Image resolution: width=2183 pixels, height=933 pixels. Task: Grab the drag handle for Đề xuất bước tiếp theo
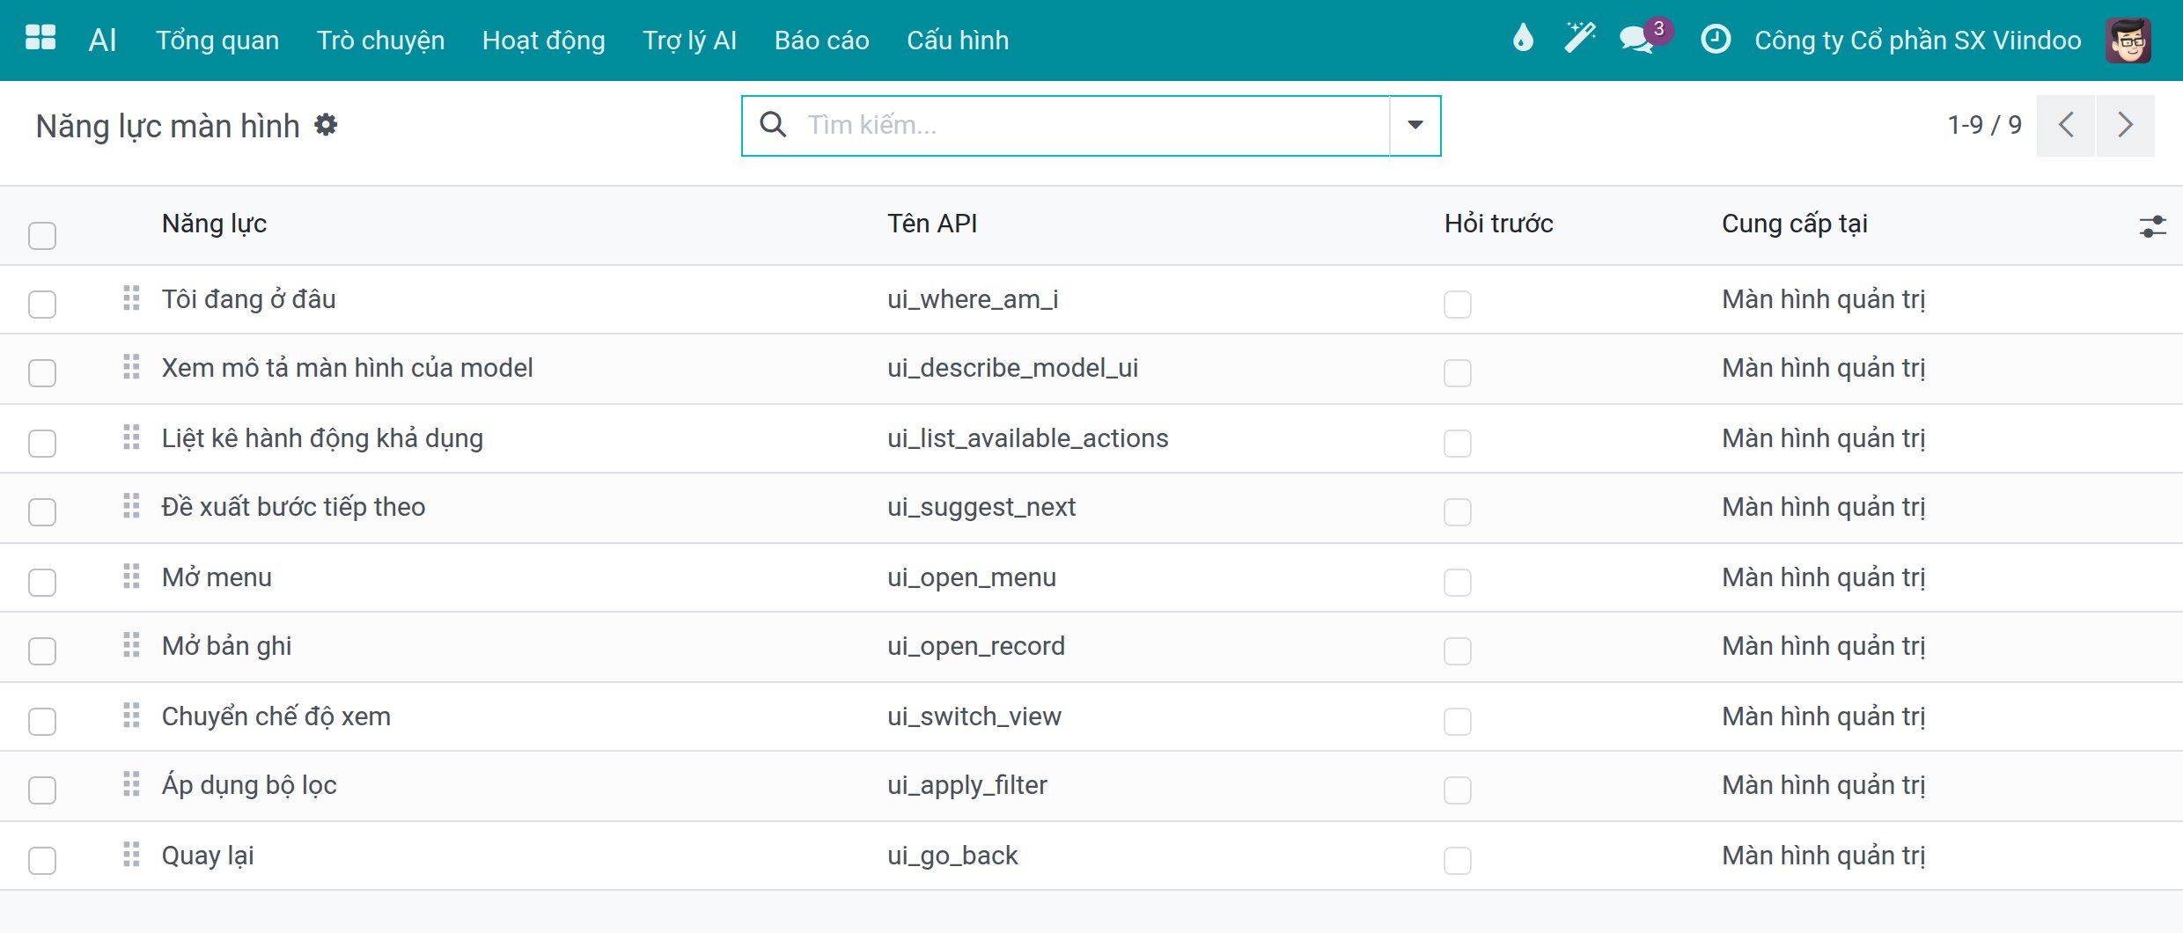point(131,506)
